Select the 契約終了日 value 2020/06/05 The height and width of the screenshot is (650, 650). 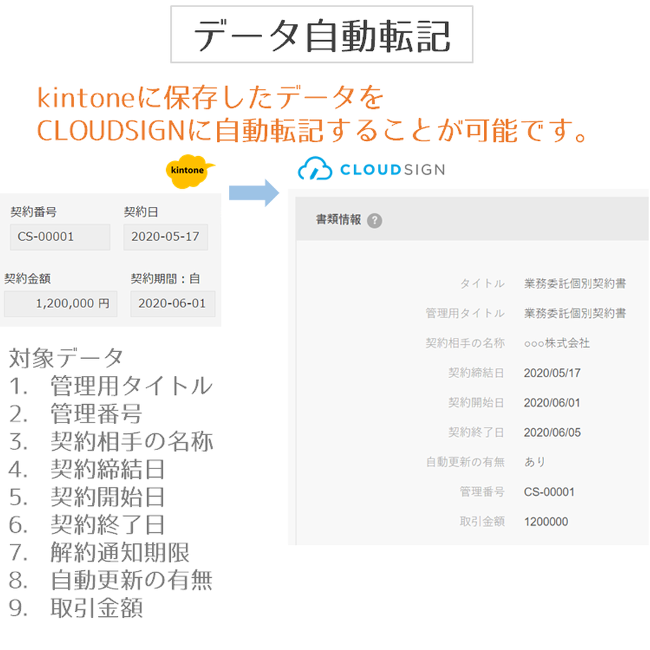552,433
